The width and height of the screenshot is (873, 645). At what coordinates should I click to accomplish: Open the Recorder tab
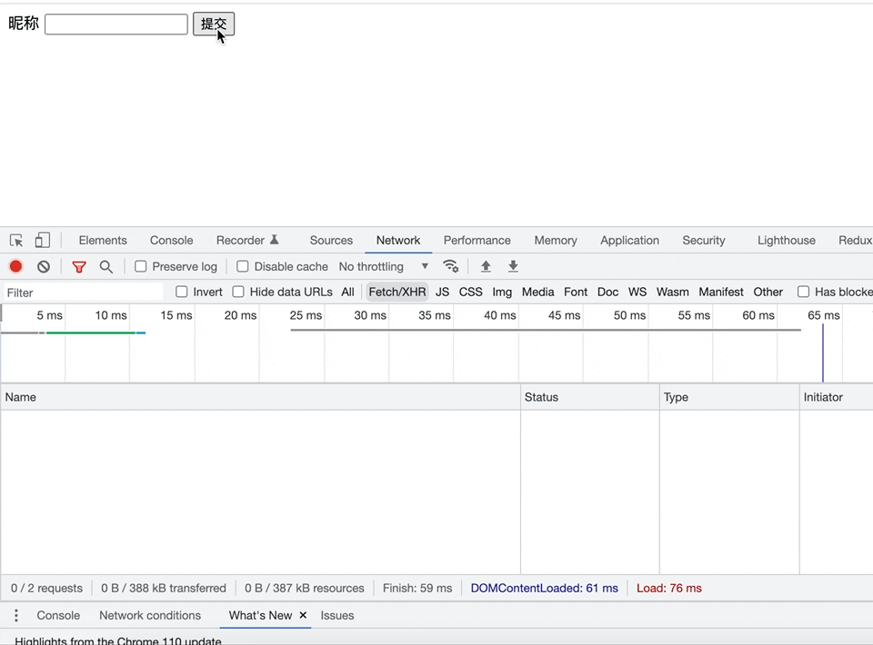[x=240, y=240]
